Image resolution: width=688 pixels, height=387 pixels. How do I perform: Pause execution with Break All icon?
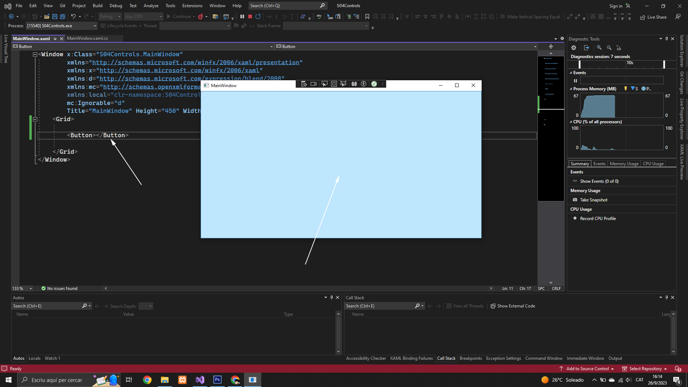(242, 16)
